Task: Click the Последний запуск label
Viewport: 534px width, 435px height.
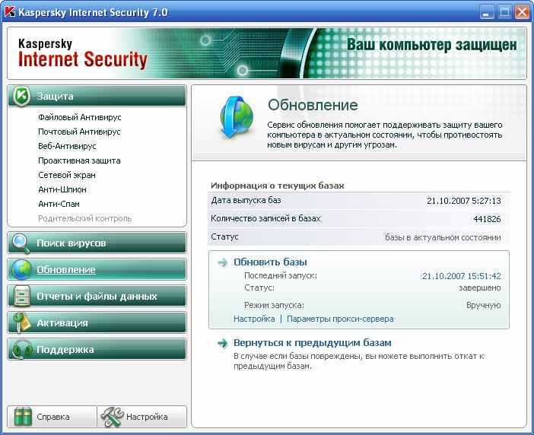Action: [280, 275]
